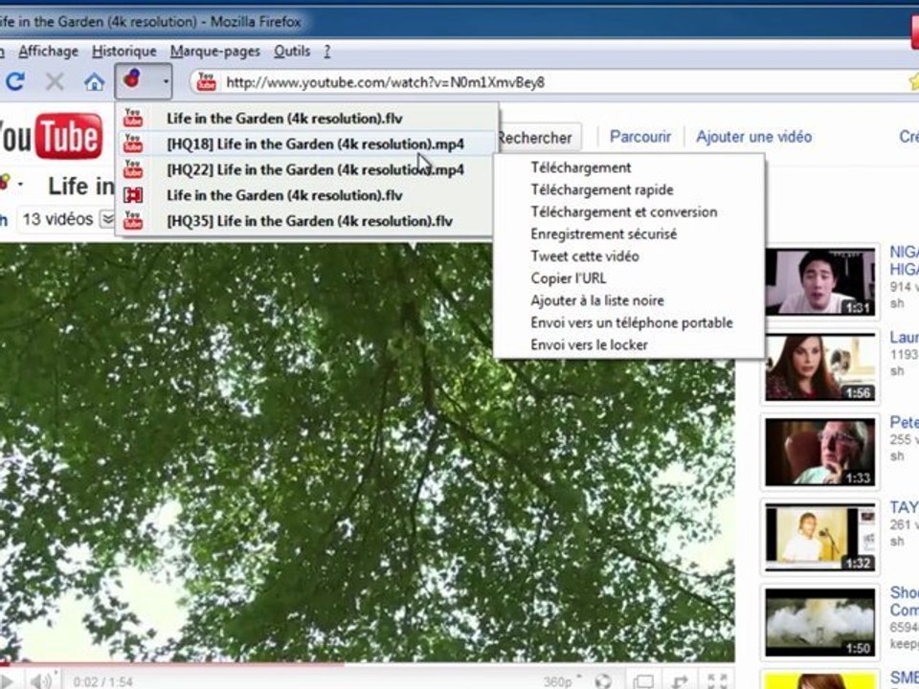The image size is (919, 689).
Task: Select the [HQ35] Life in the Garden flv entry
Action: point(304,221)
